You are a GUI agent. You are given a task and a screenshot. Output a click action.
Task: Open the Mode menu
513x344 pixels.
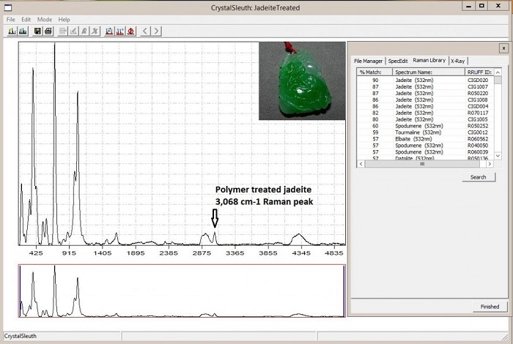coord(45,19)
